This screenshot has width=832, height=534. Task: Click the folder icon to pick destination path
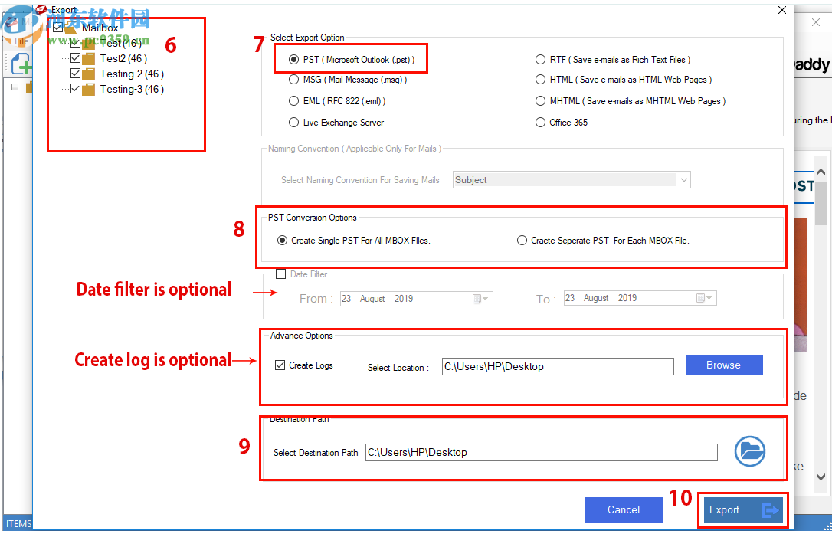750,452
